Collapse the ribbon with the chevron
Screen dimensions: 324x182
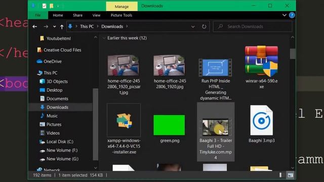coord(285,15)
